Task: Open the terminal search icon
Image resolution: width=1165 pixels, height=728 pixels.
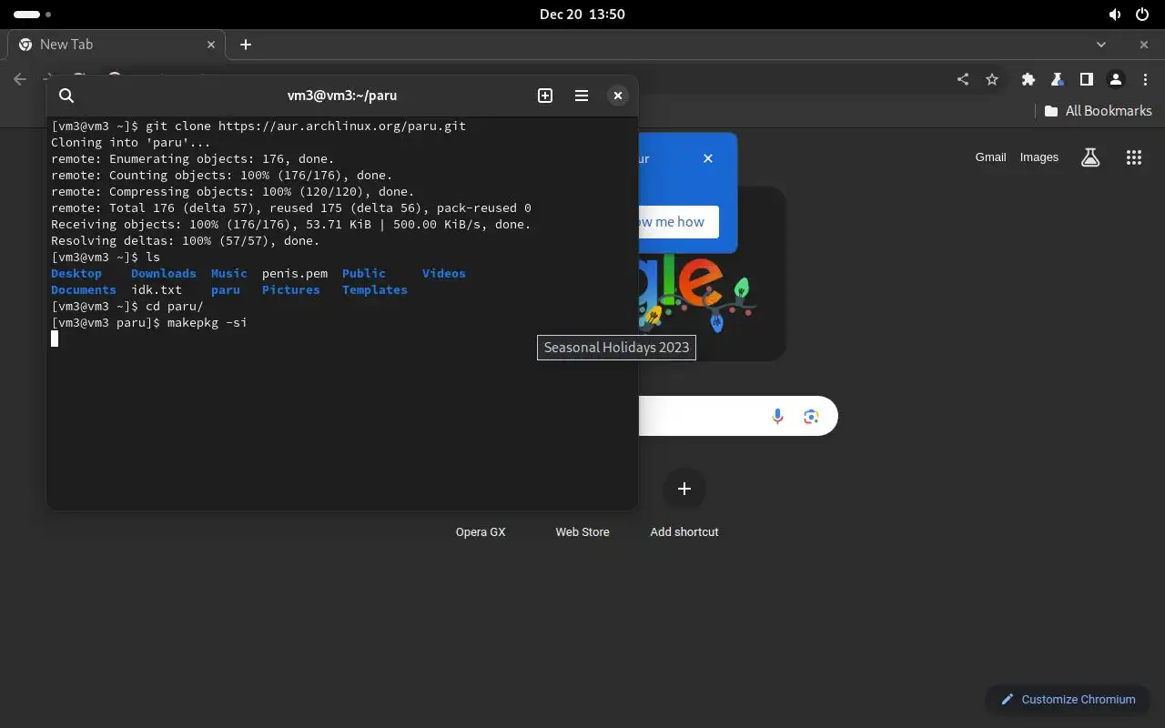Action: [66, 96]
